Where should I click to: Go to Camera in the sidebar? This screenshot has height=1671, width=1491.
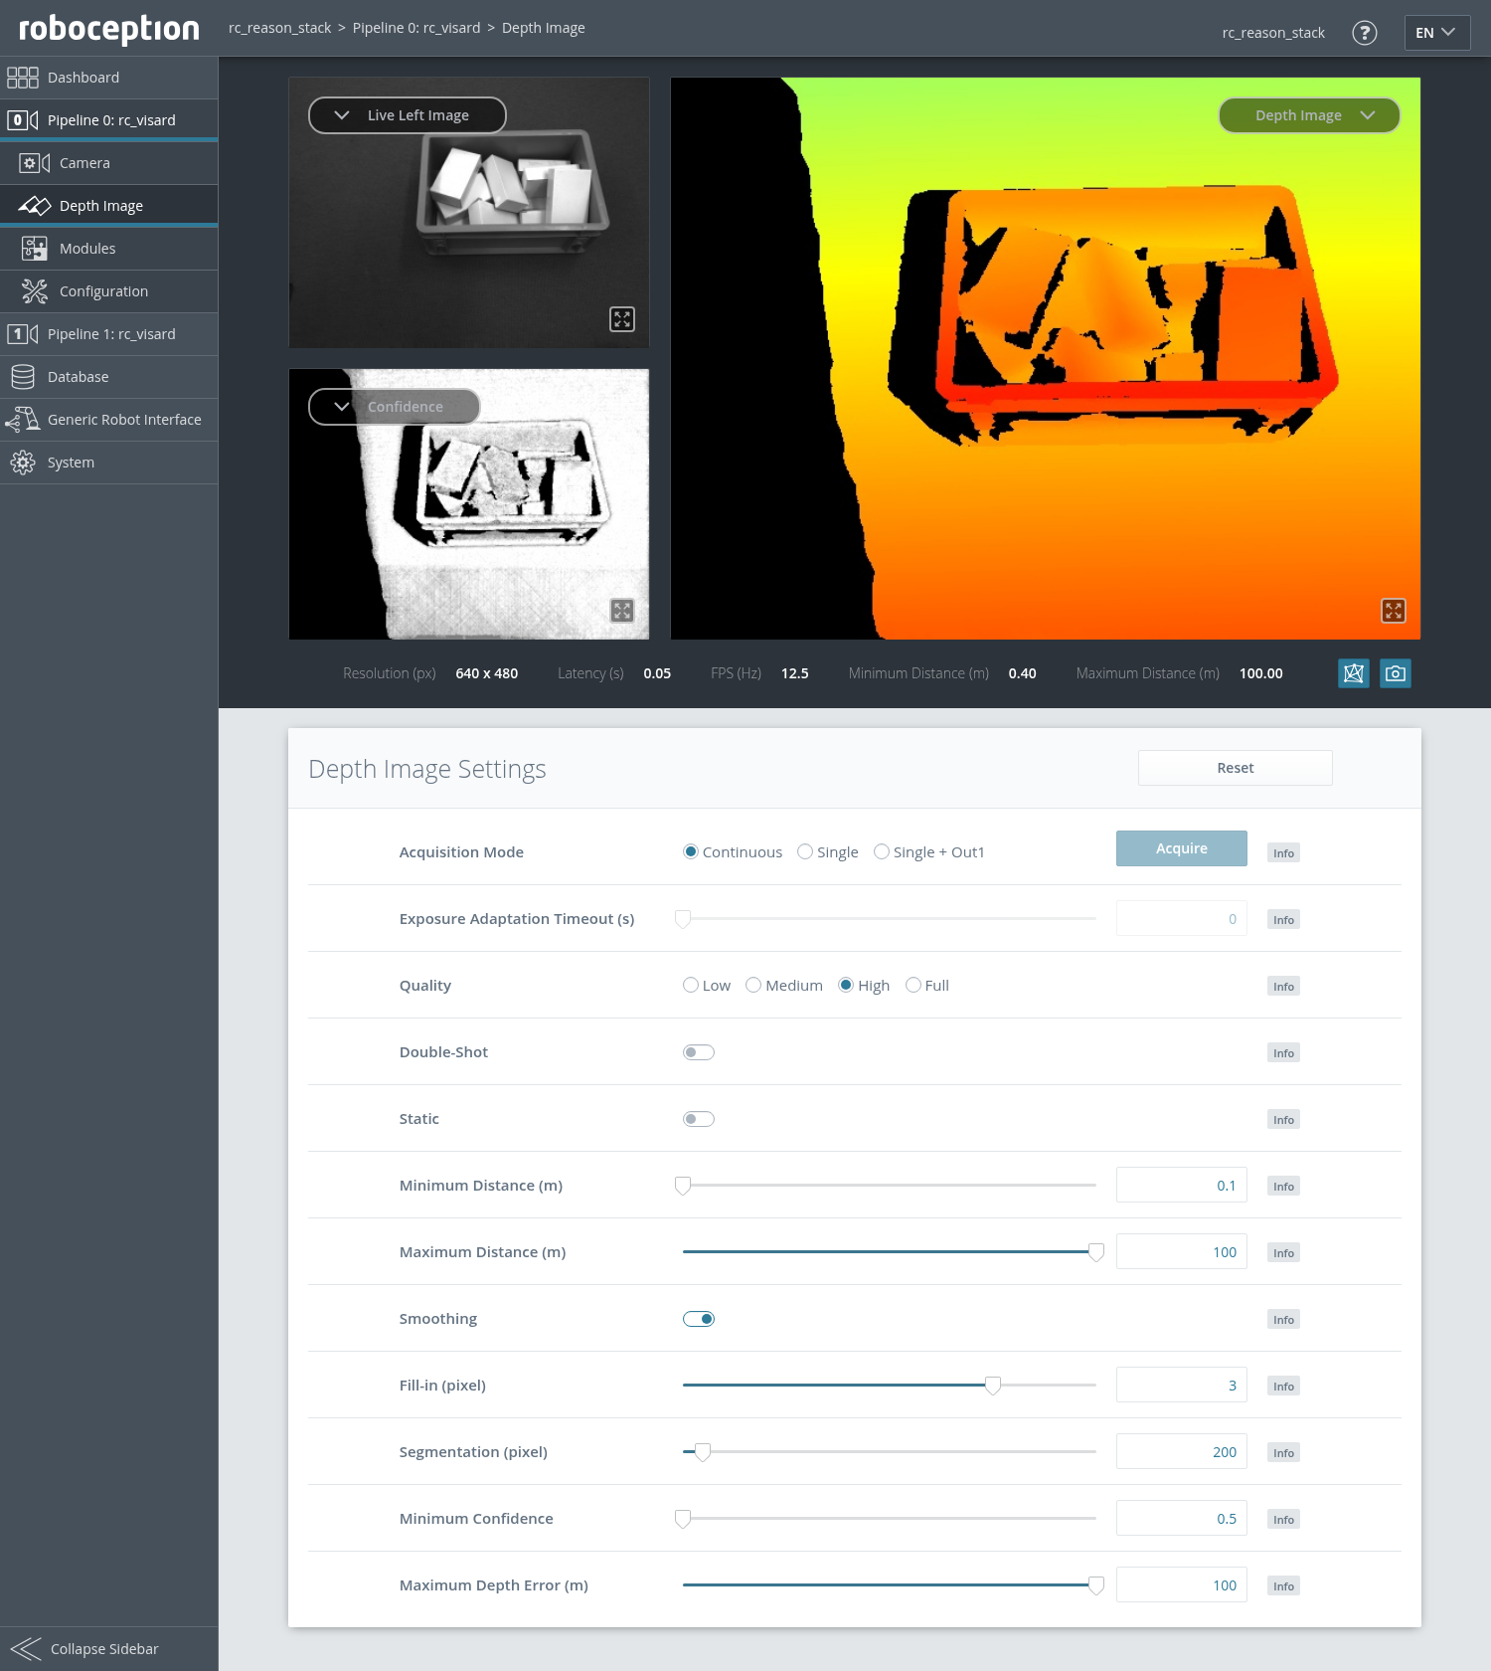pyautogui.click(x=84, y=163)
